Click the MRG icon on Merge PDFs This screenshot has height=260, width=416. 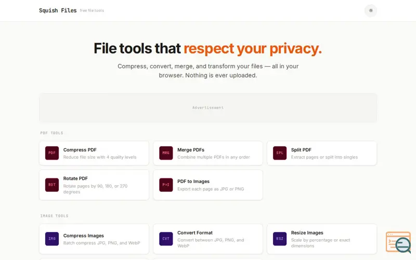[166, 153]
